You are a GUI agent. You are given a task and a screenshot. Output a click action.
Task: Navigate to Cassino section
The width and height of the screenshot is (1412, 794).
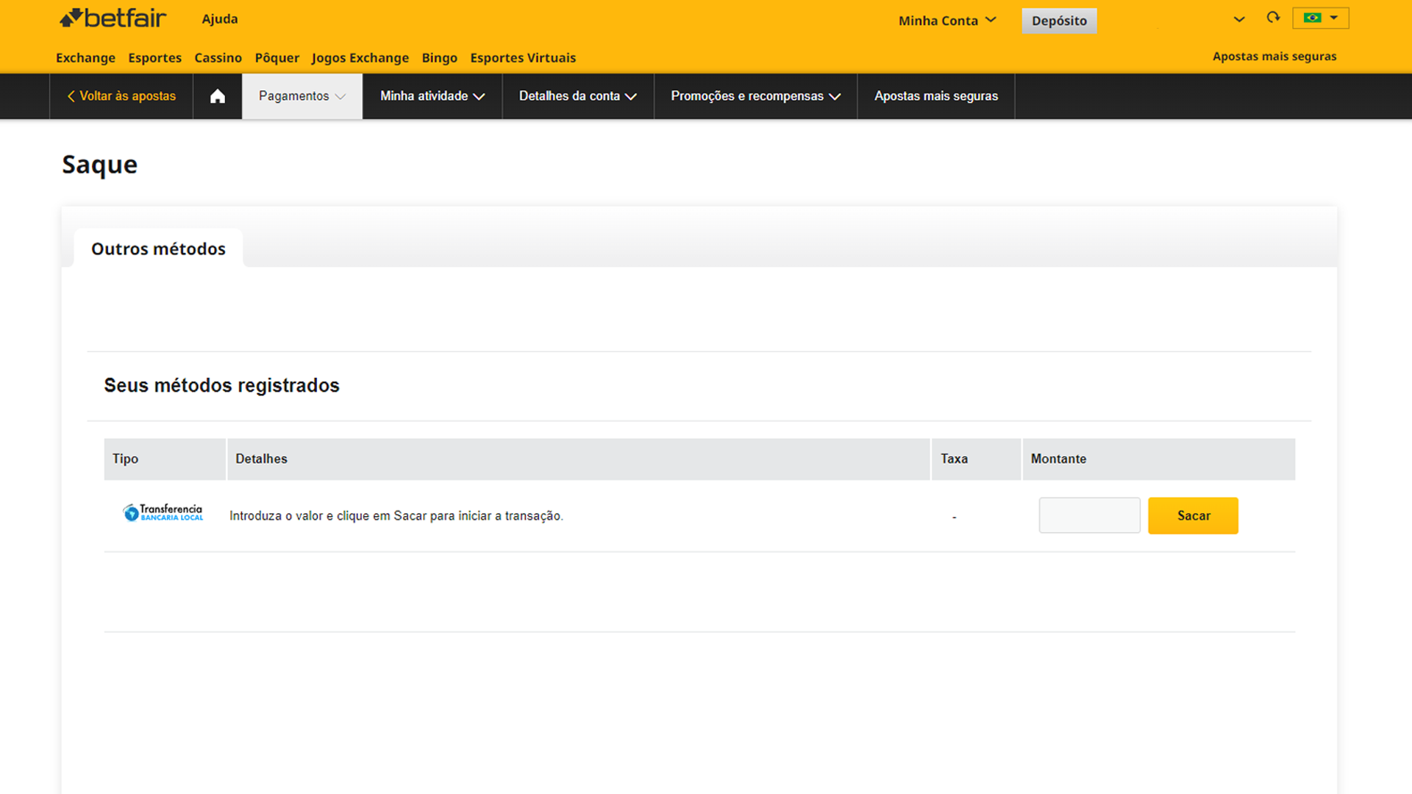(x=218, y=57)
